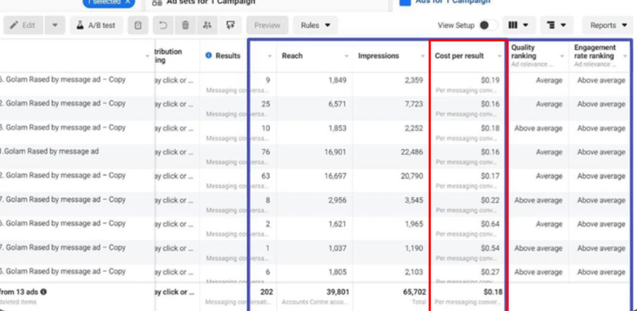Select the Ads for 1 Campaign tab

point(452,2)
